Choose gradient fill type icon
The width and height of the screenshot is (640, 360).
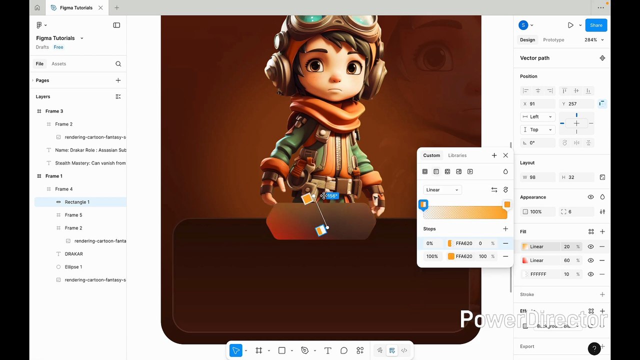coord(436,171)
